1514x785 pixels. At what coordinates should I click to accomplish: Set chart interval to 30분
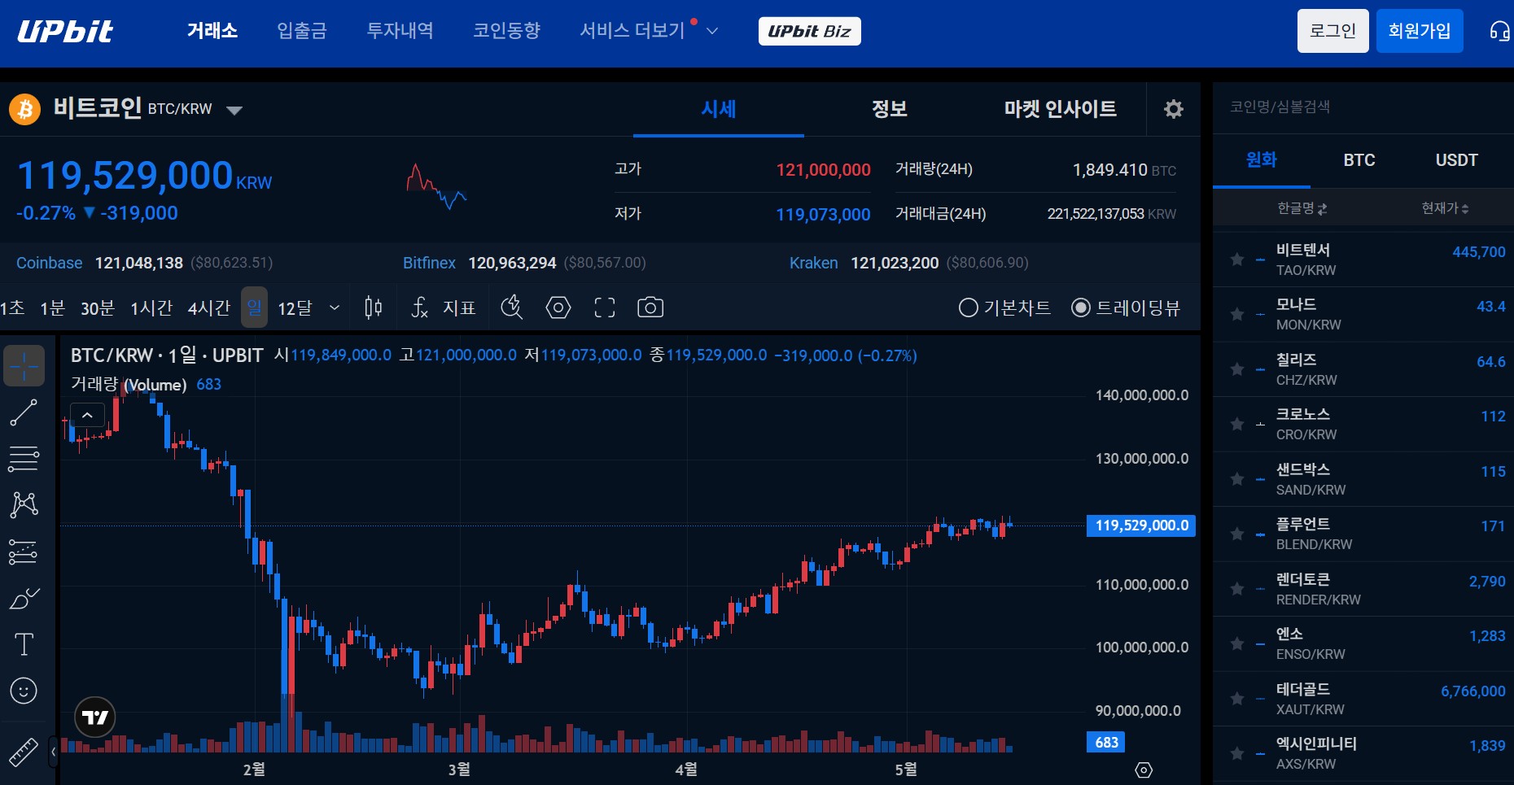(x=98, y=307)
